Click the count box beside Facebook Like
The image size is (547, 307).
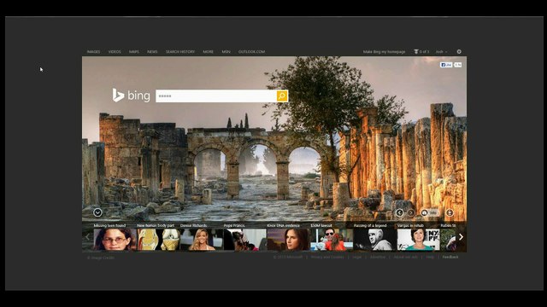point(458,65)
